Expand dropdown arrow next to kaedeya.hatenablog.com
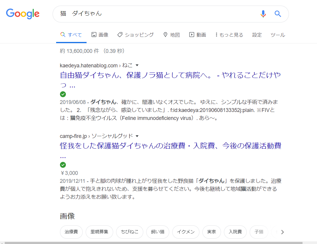Screen dimensions: 317x244 tap(137, 65)
